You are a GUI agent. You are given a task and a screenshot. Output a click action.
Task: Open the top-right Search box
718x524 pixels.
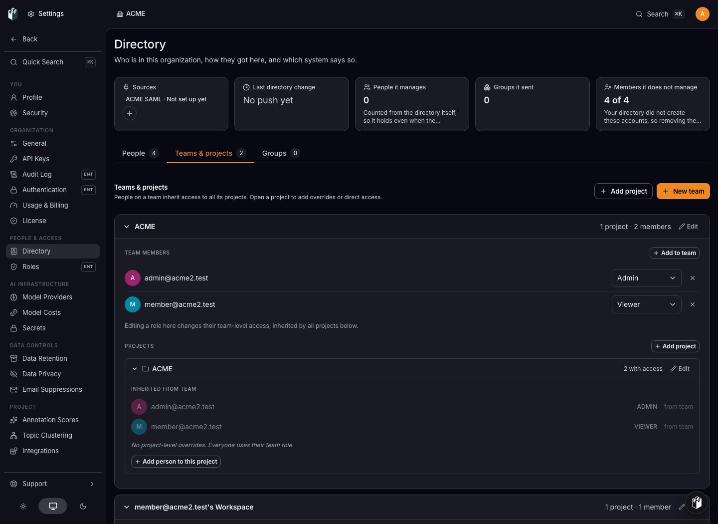(660, 14)
